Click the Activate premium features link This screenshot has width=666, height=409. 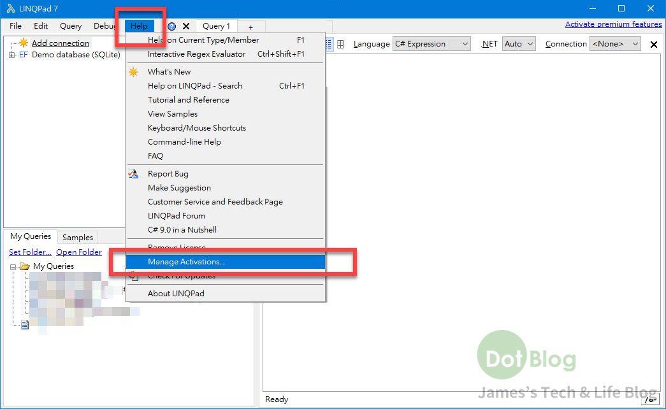point(613,24)
